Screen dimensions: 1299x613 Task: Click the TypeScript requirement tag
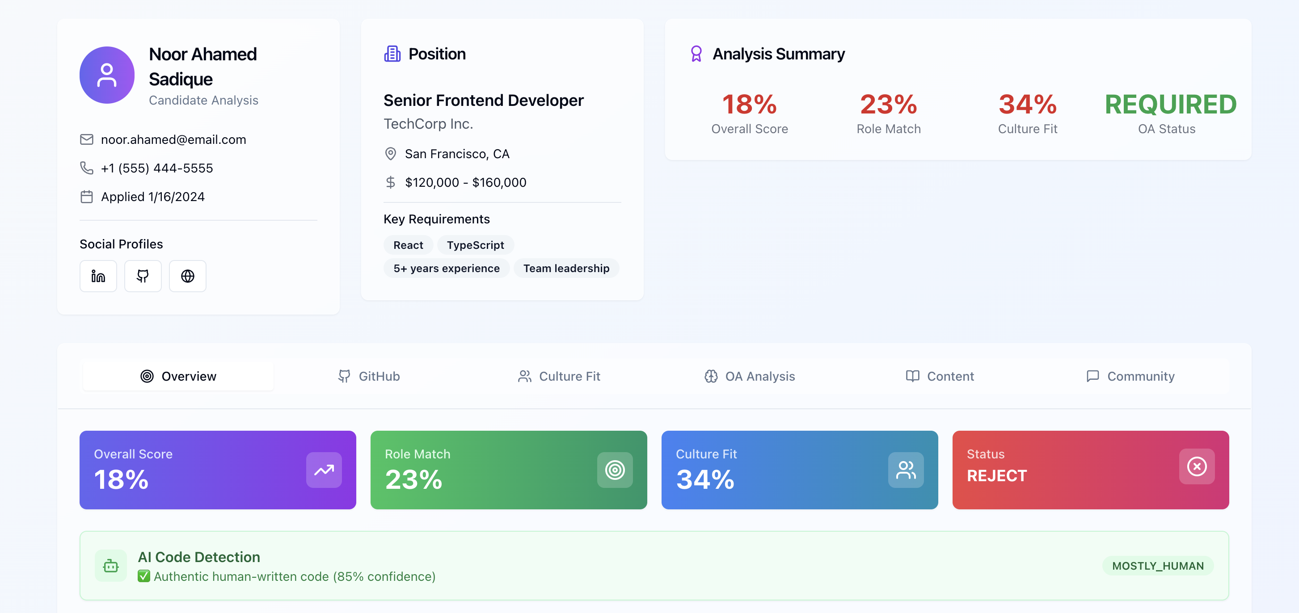point(475,245)
